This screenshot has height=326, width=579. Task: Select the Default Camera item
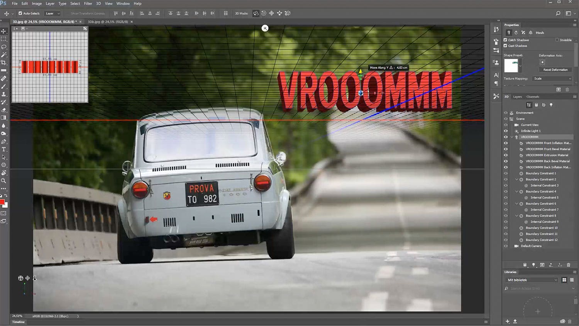(x=531, y=246)
